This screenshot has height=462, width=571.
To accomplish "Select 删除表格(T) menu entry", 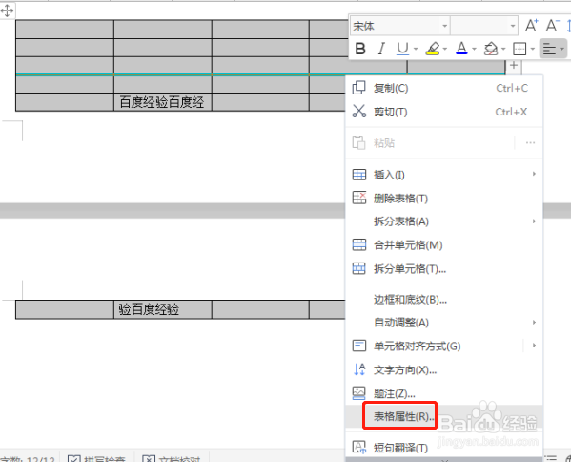I will [444, 199].
